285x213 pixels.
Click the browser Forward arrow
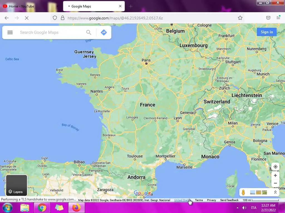click(17, 18)
